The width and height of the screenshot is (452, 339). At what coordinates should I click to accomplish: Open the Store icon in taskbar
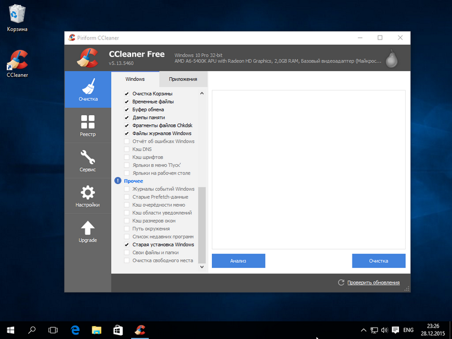[118, 329]
